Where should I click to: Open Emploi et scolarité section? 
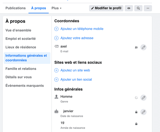click(21, 39)
